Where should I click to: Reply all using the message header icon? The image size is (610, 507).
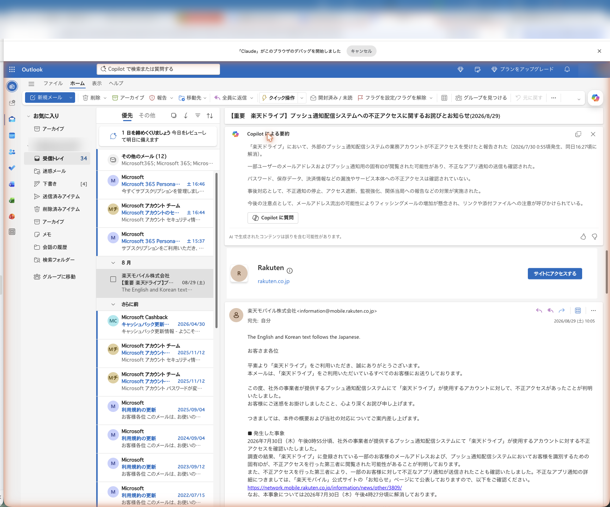coord(550,311)
